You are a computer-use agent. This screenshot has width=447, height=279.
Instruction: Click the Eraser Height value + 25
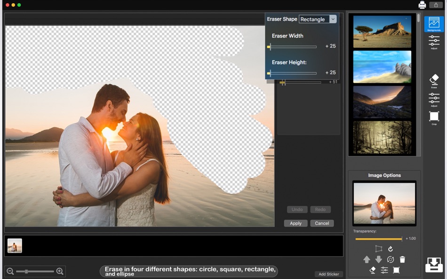click(x=331, y=73)
